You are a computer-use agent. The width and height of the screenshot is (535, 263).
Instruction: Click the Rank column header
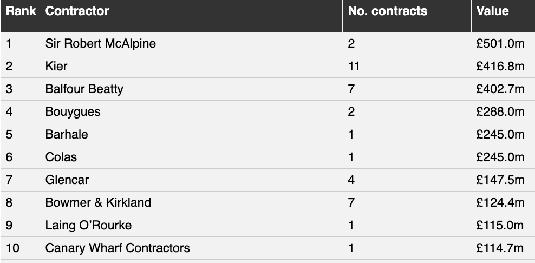pyautogui.click(x=21, y=11)
